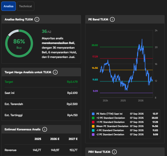
Task: Click the 20.02 band label on chart
Action: click(x=95, y=45)
